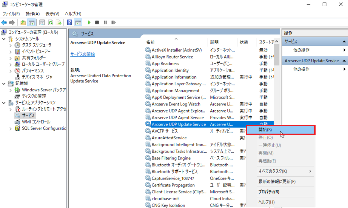
Task: Open the Properties toolbar icon
Action: coord(42,22)
